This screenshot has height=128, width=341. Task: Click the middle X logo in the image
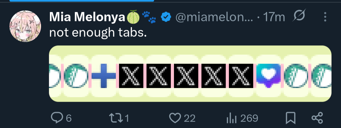186,76
